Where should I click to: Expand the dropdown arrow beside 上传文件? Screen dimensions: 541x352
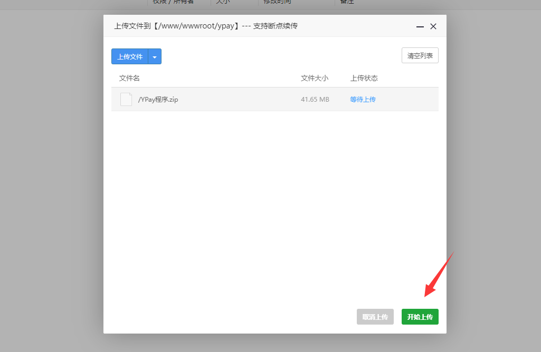point(155,57)
